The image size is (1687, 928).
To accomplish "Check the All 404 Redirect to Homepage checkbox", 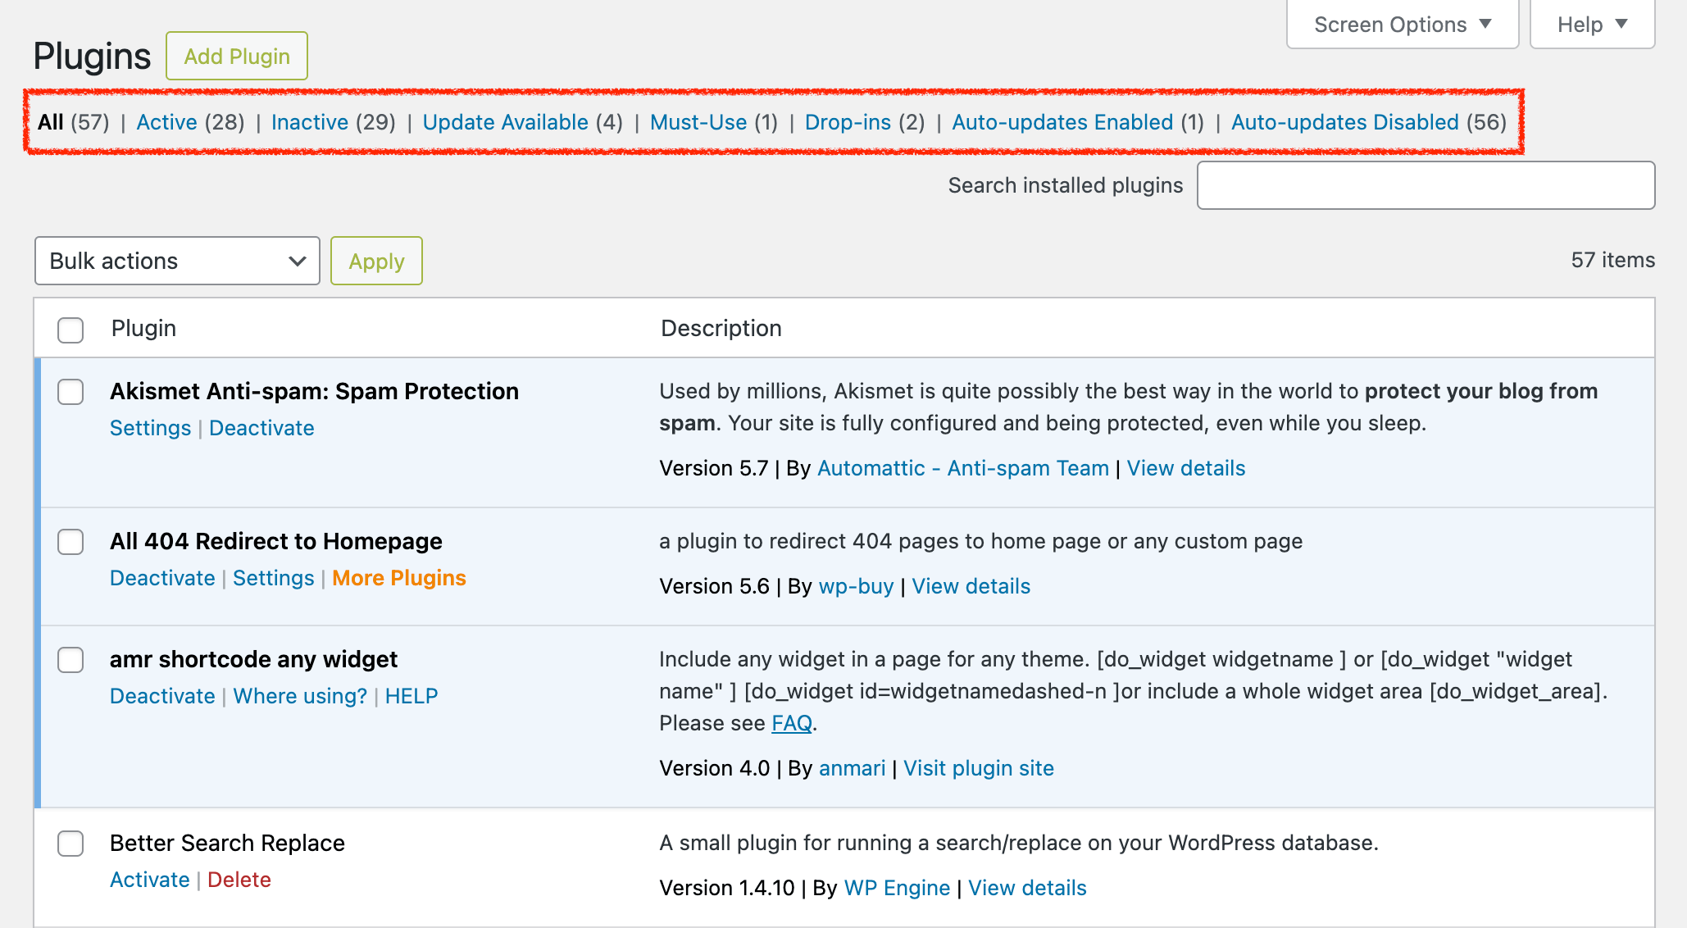I will 70,542.
